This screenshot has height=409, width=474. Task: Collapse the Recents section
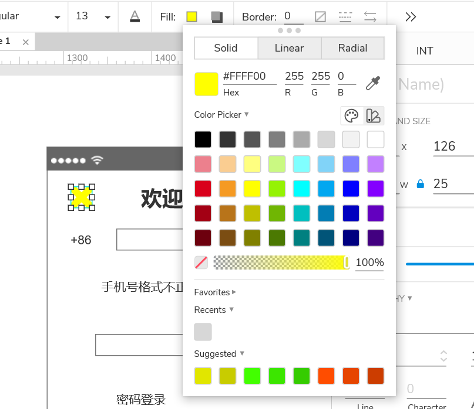(213, 309)
